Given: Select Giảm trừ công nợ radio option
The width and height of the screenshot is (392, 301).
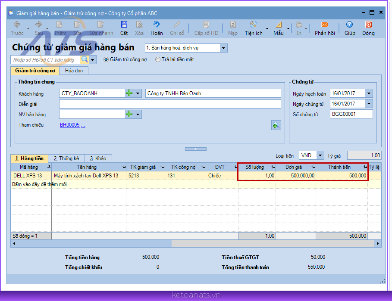Looking at the screenshot, I should click(106, 60).
